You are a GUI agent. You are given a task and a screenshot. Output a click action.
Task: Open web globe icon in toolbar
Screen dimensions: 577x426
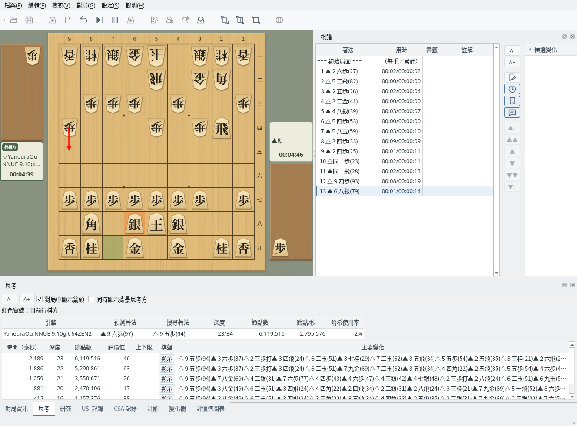pyautogui.click(x=279, y=20)
